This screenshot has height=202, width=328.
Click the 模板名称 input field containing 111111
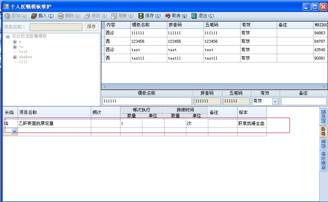click(147, 101)
